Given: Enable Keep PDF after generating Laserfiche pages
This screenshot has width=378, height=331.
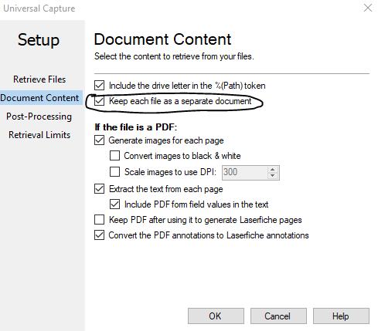Looking at the screenshot, I should click(99, 220).
